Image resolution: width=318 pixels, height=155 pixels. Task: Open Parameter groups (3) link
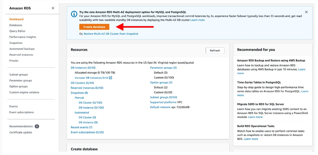[163, 68]
